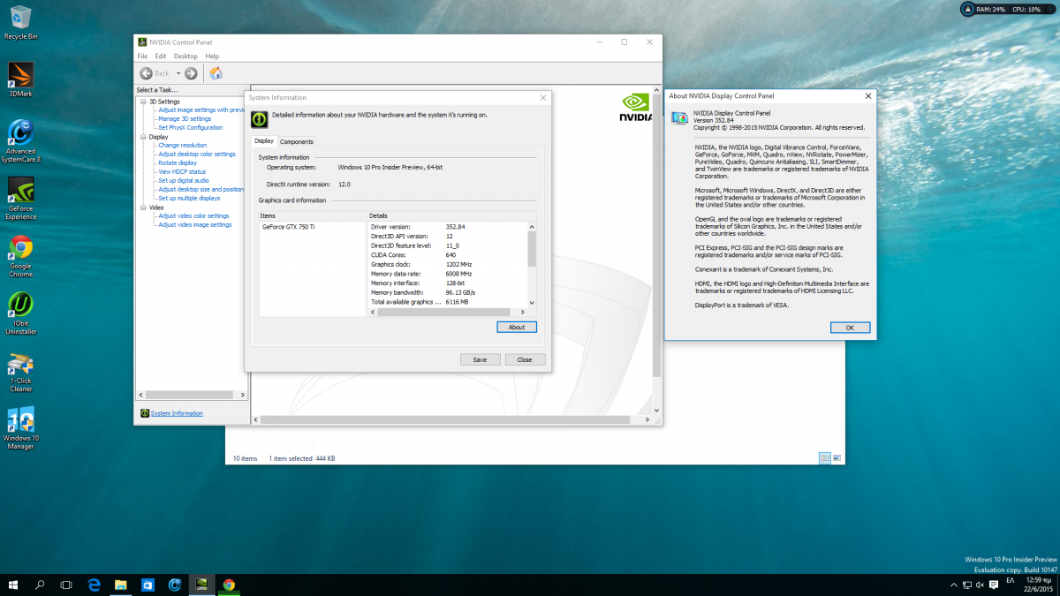Switch to large icons view in Explorer
The width and height of the screenshot is (1060, 596).
point(838,458)
